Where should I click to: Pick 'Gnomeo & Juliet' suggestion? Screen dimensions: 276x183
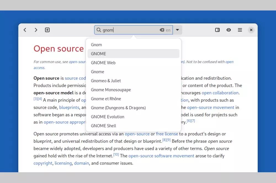pos(133,81)
